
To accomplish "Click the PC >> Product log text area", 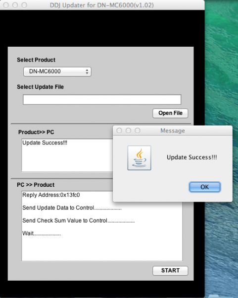I will tap(102, 226).
